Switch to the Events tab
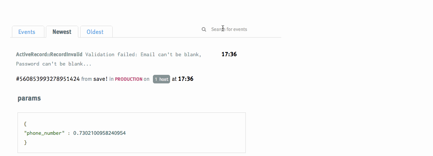The height and width of the screenshot is (156, 433). (27, 32)
